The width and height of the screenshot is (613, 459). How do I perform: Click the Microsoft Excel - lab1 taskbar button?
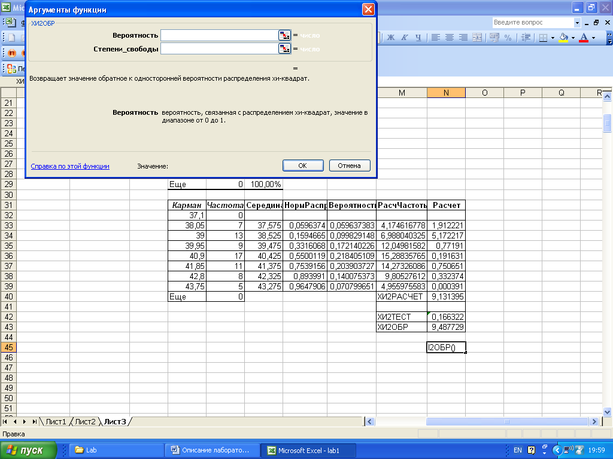click(x=309, y=450)
